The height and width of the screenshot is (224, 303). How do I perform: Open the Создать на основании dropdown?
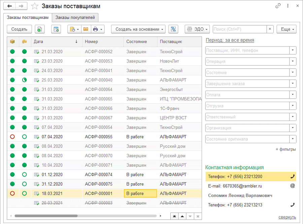coord(138,29)
